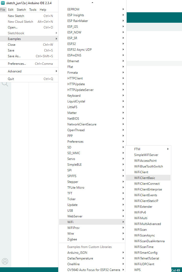The height and width of the screenshot is (272, 182).
Task: Click the user account icon in the sidebar
Action: [x=5, y=261]
